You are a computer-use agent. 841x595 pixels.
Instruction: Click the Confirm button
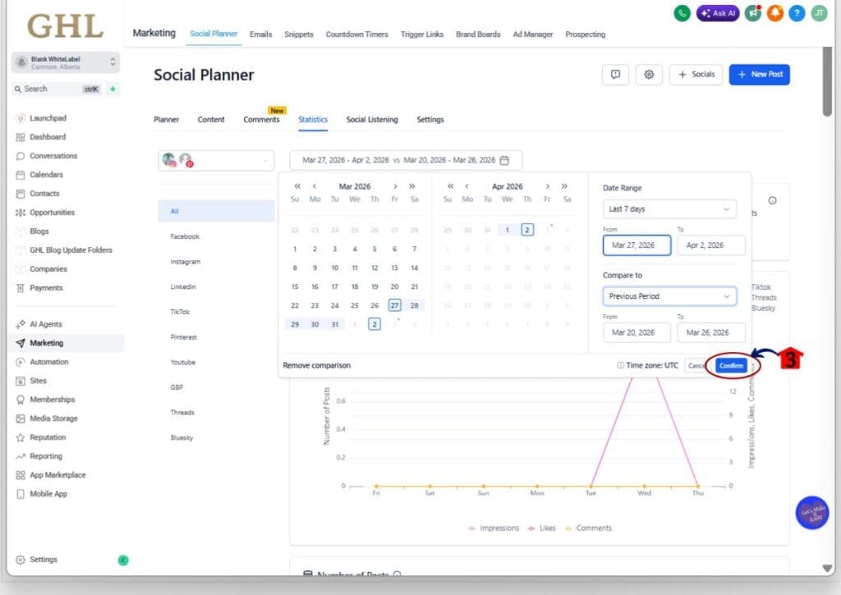(731, 365)
